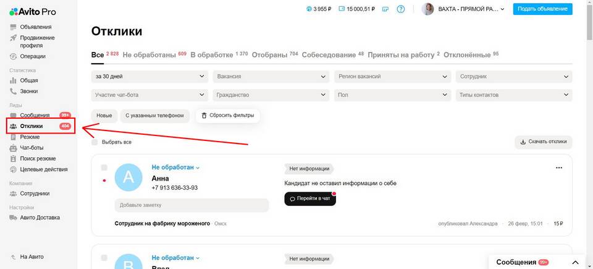
Task: Switch to the Собеседование tab
Action: pos(329,55)
